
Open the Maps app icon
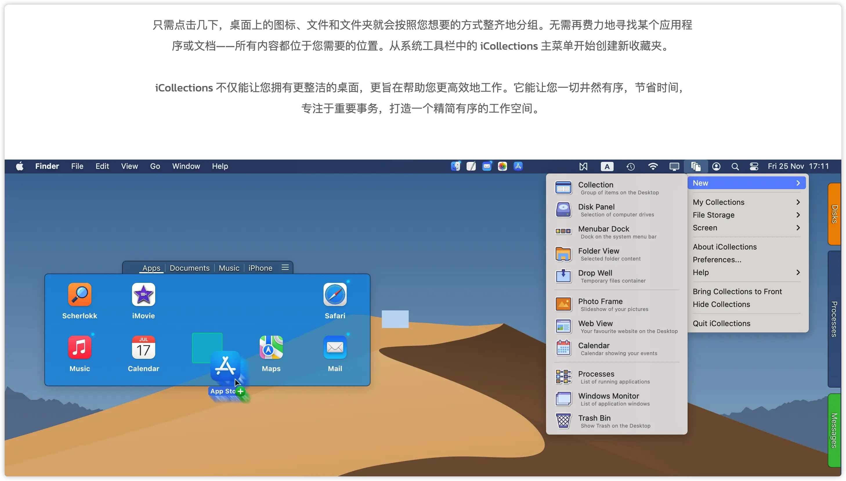pos(271,347)
